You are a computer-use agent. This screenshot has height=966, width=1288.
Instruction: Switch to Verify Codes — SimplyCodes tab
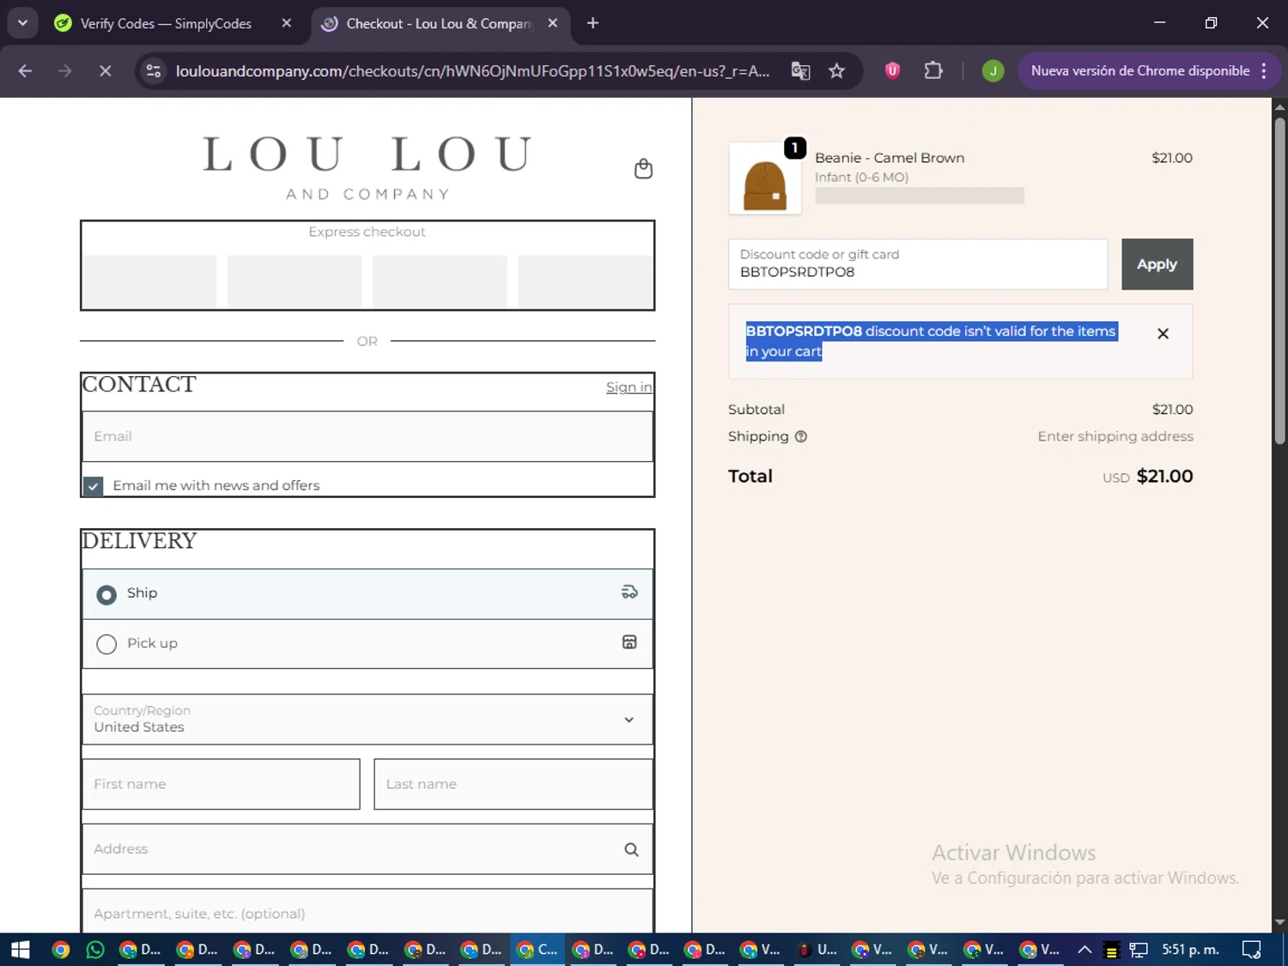(166, 23)
